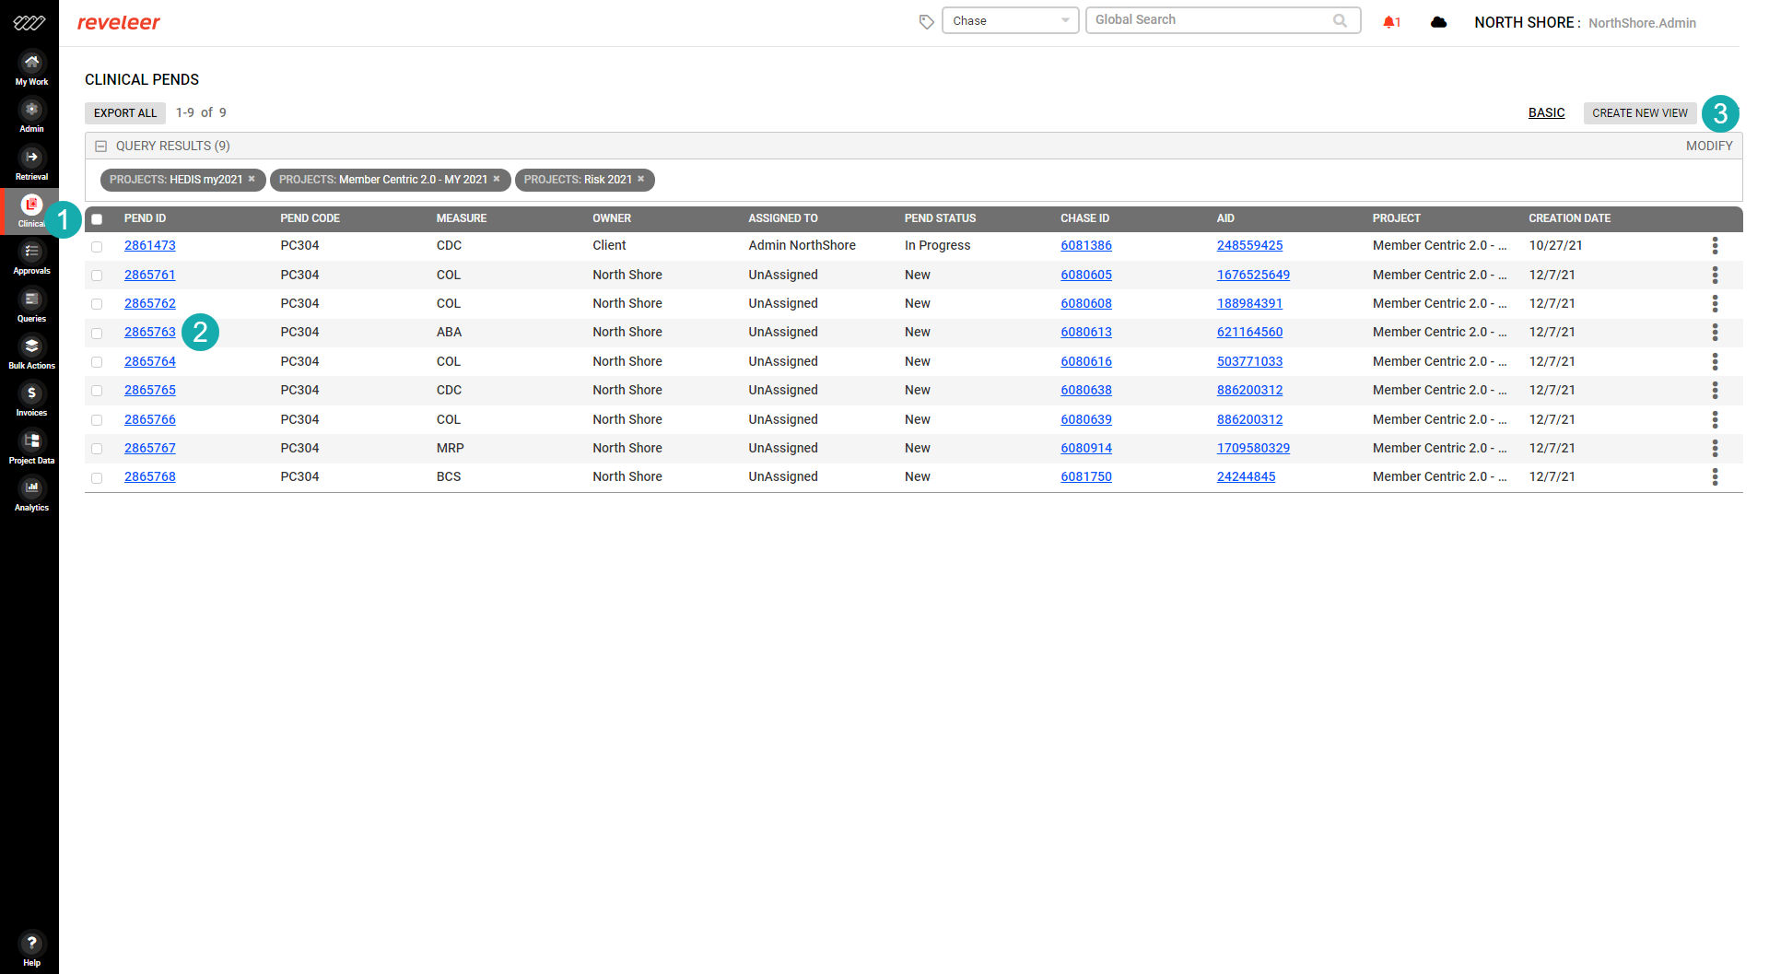Click the cloud icon in header
This screenshot has width=1769, height=974.
pyautogui.click(x=1438, y=22)
